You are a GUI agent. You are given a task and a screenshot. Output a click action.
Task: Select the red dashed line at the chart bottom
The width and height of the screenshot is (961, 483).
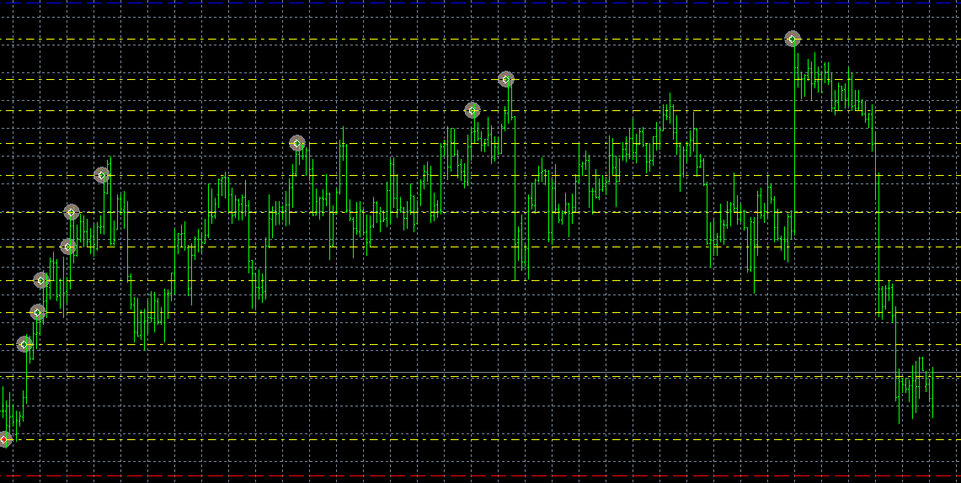480,475
